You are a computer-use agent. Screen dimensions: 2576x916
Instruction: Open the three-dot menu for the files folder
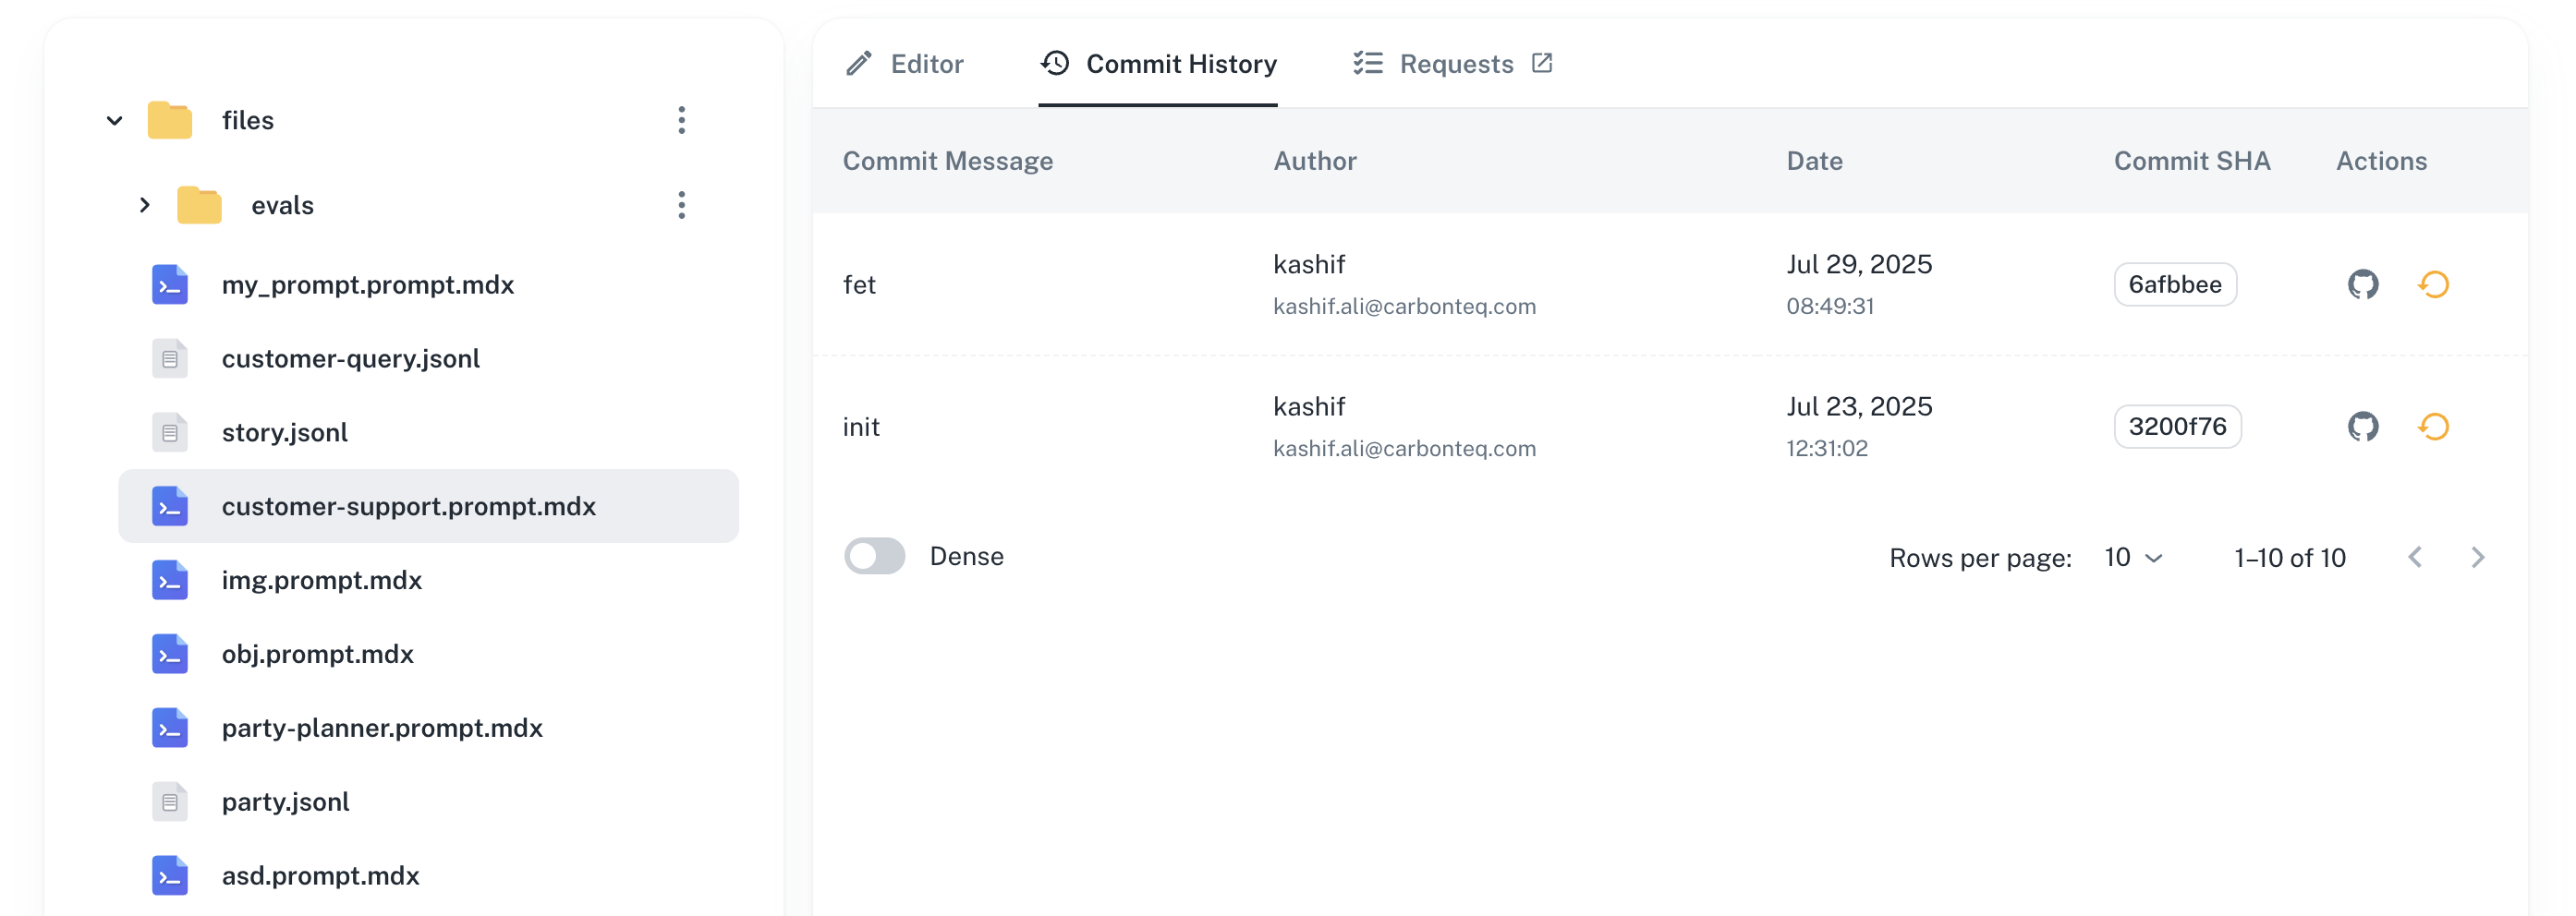[x=683, y=120]
